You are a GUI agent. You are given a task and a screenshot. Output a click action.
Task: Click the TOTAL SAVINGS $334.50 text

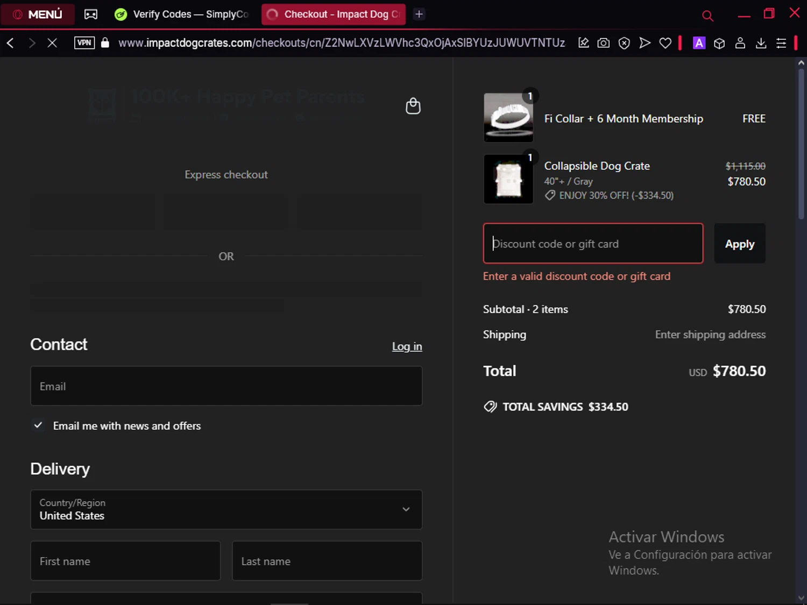pyautogui.click(x=565, y=407)
